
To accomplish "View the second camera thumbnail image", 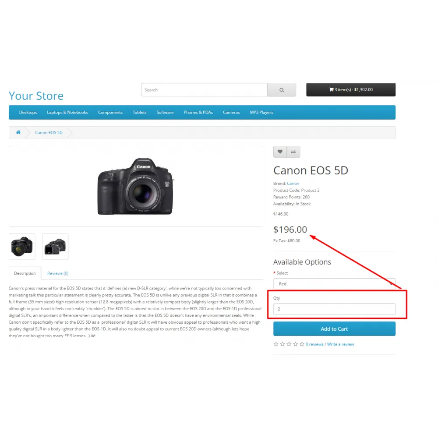I will 55,247.
